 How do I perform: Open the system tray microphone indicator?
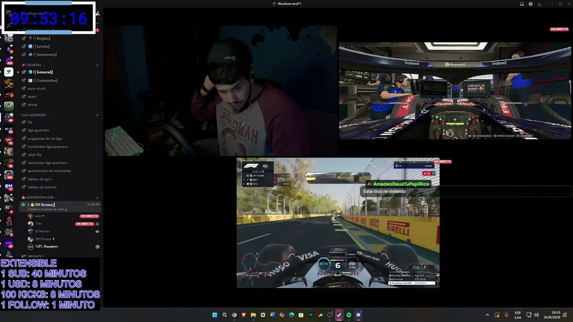(506, 315)
